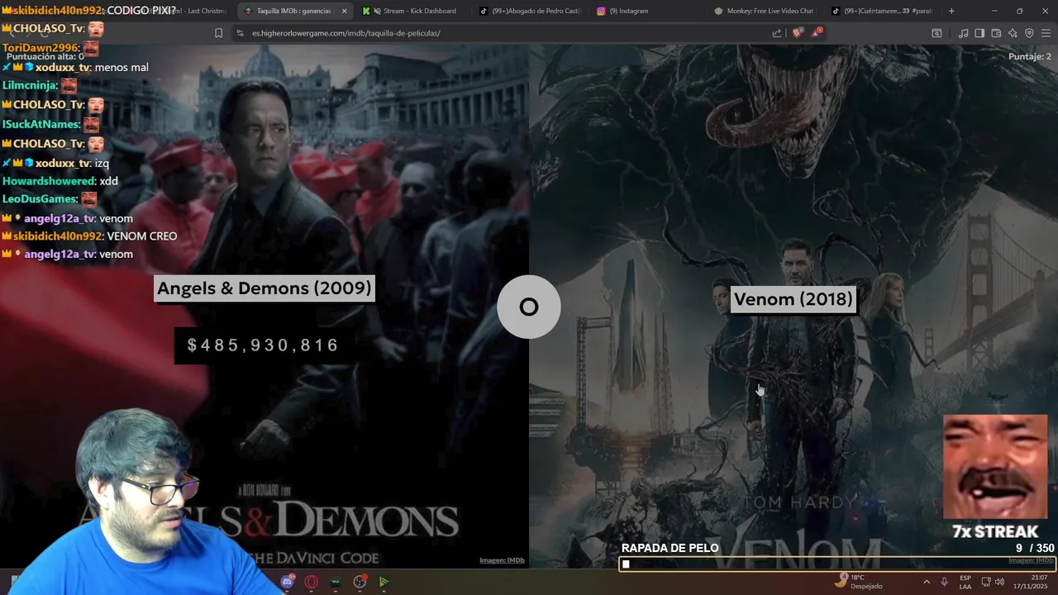The image size is (1058, 595).
Task: Click the laughing meme thumbnail overlay
Action: pos(995,466)
